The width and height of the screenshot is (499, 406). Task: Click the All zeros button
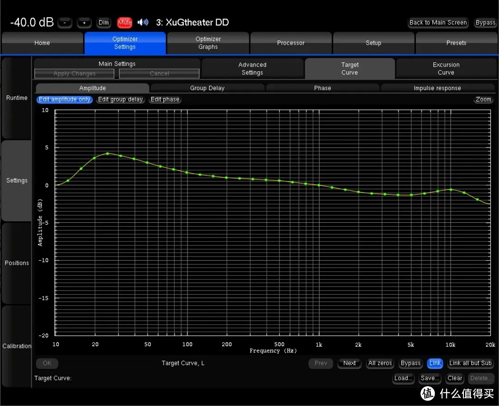click(380, 363)
